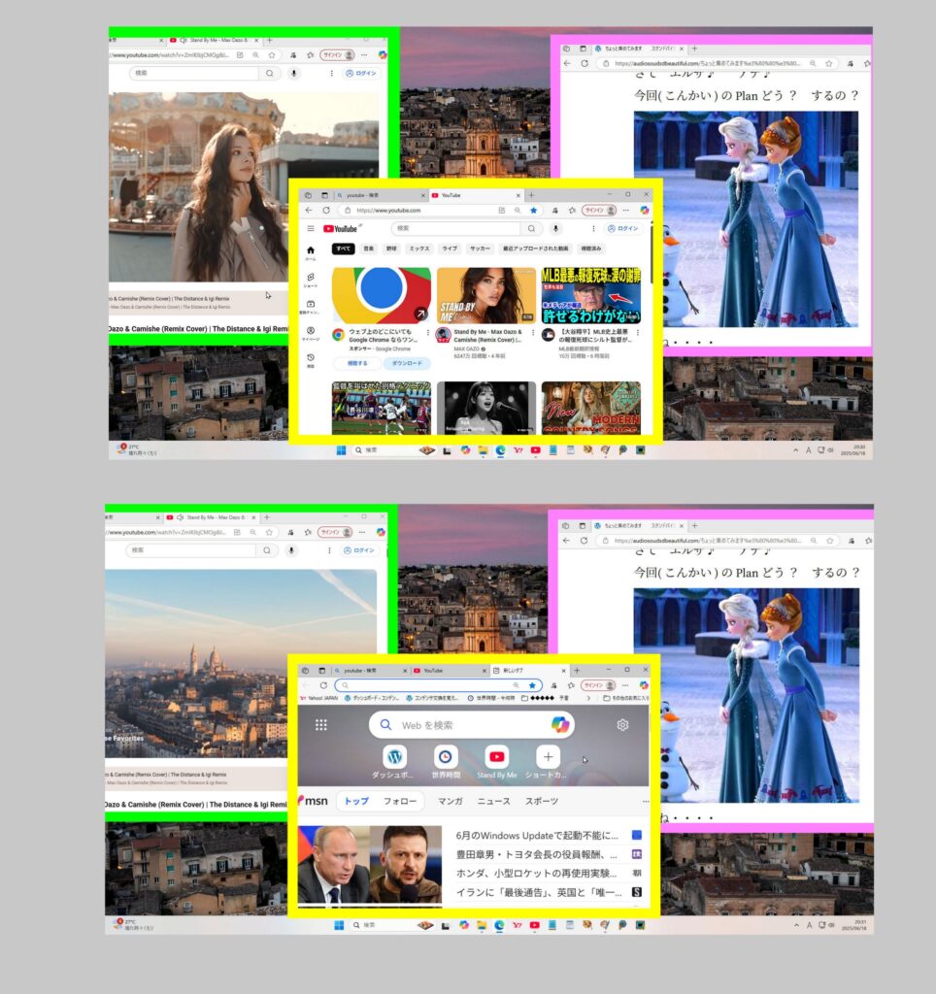Open the ホーム sidebar icon on the YouTube home page
Screen dimensions: 936x994
coord(310,252)
